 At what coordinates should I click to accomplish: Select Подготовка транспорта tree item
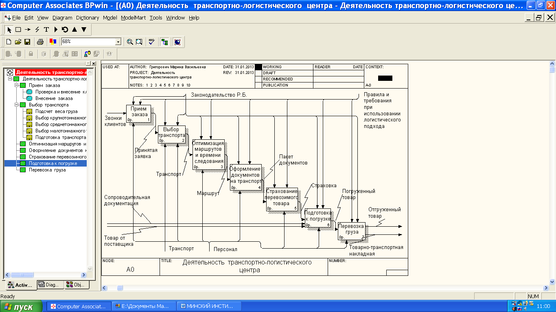tap(61, 137)
